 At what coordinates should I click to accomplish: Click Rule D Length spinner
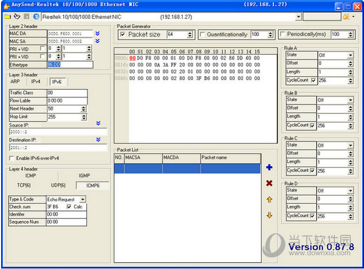pos(351,207)
